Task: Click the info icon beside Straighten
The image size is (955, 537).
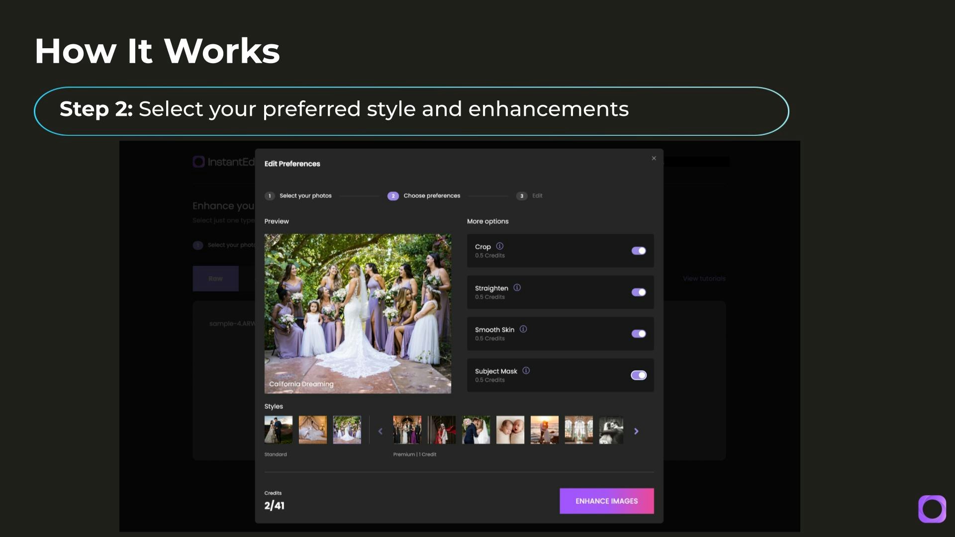Action: [517, 288]
